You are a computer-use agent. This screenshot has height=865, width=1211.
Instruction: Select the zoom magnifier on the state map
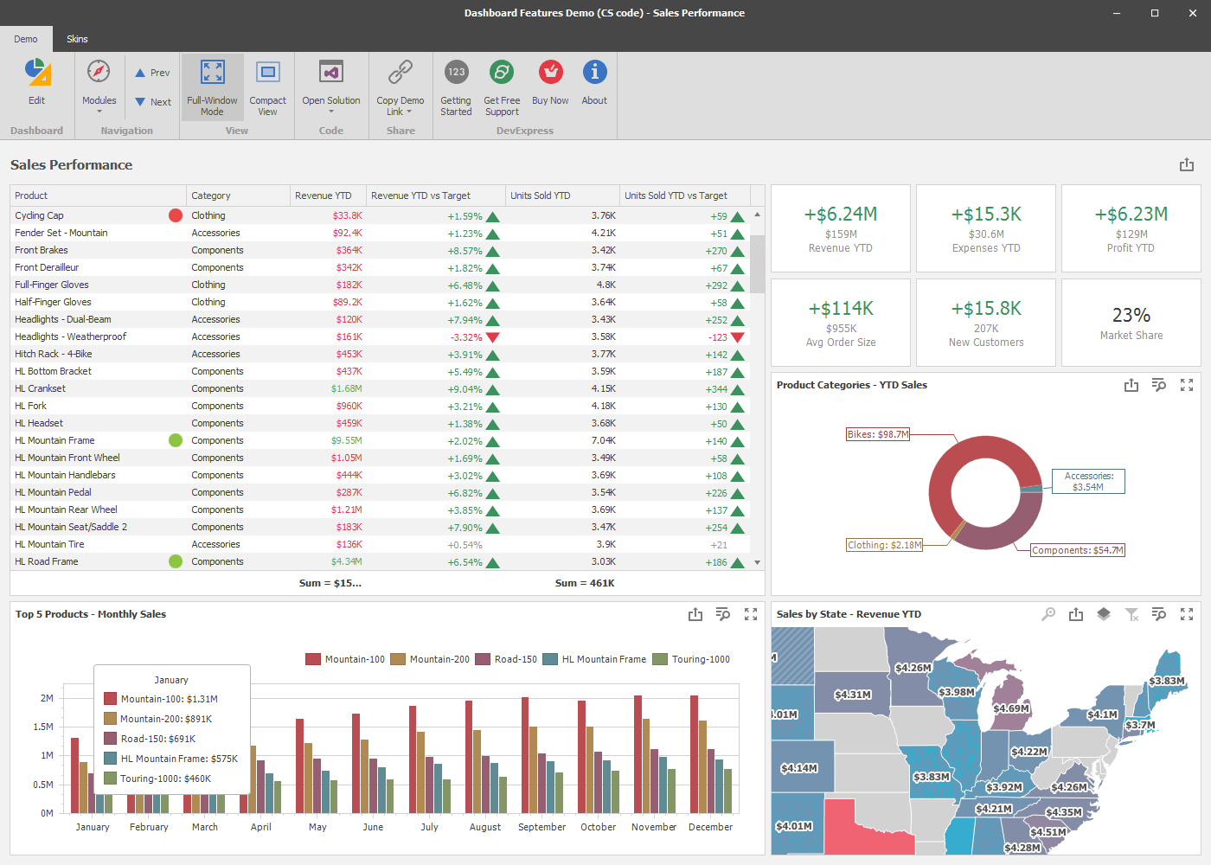1048,614
